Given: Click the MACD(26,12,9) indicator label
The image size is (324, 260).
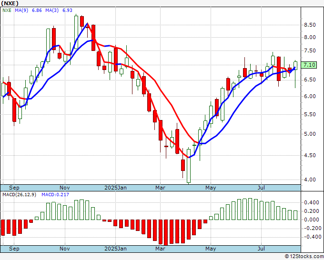Looking at the screenshot, I should [19, 195].
